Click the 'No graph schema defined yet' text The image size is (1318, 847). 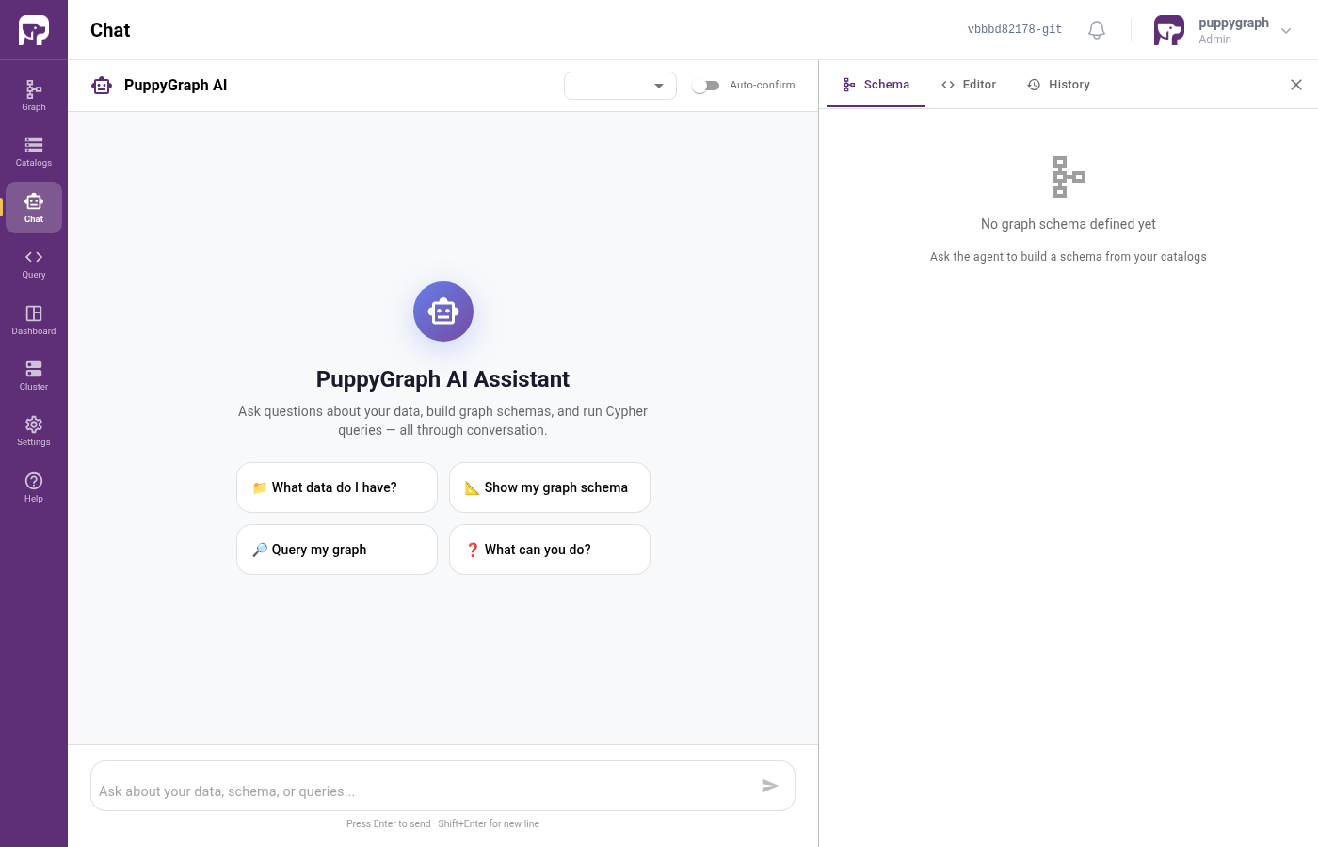1069,224
